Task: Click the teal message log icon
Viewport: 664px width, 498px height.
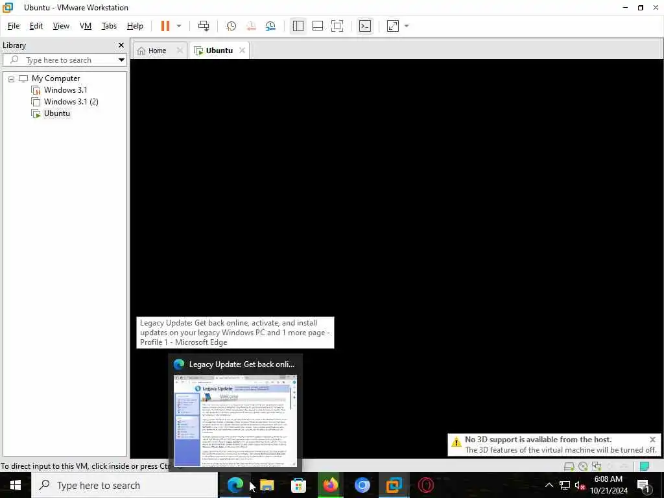Action: pyautogui.click(x=645, y=466)
